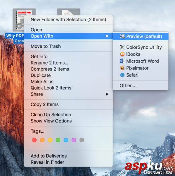
Task: Apply the yellow tag color
Action: click(50, 140)
